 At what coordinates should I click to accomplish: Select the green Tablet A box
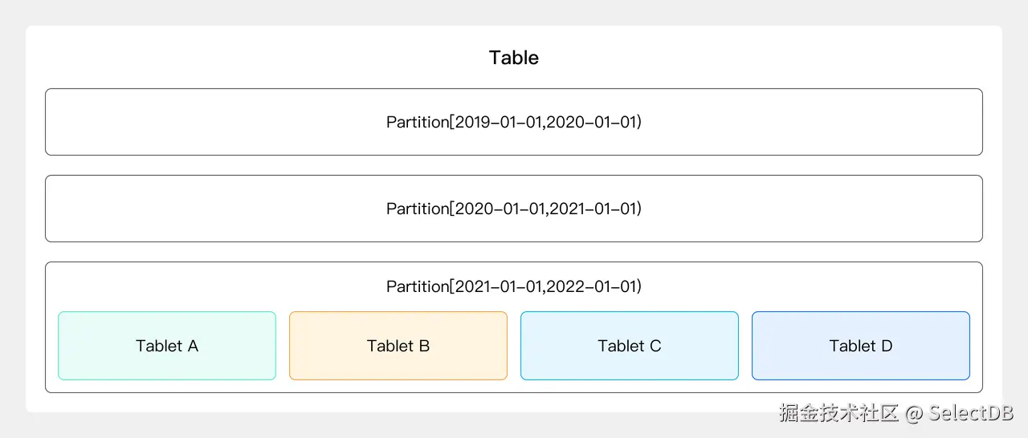pos(167,346)
